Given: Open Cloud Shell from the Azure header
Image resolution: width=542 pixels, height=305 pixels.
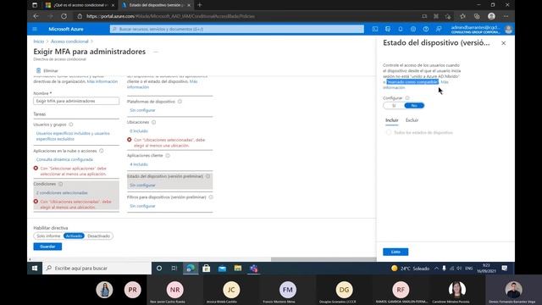Looking at the screenshot, I should click(375, 29).
